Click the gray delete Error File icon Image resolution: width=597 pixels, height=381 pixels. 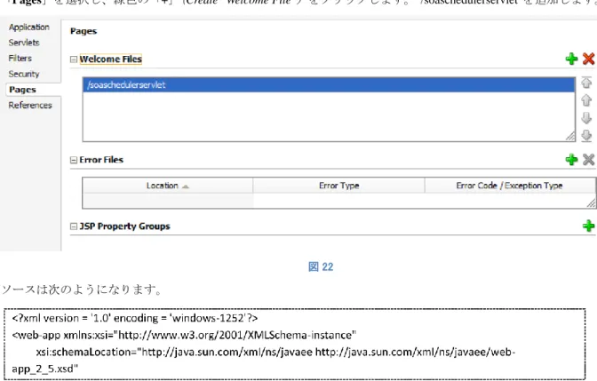click(589, 160)
